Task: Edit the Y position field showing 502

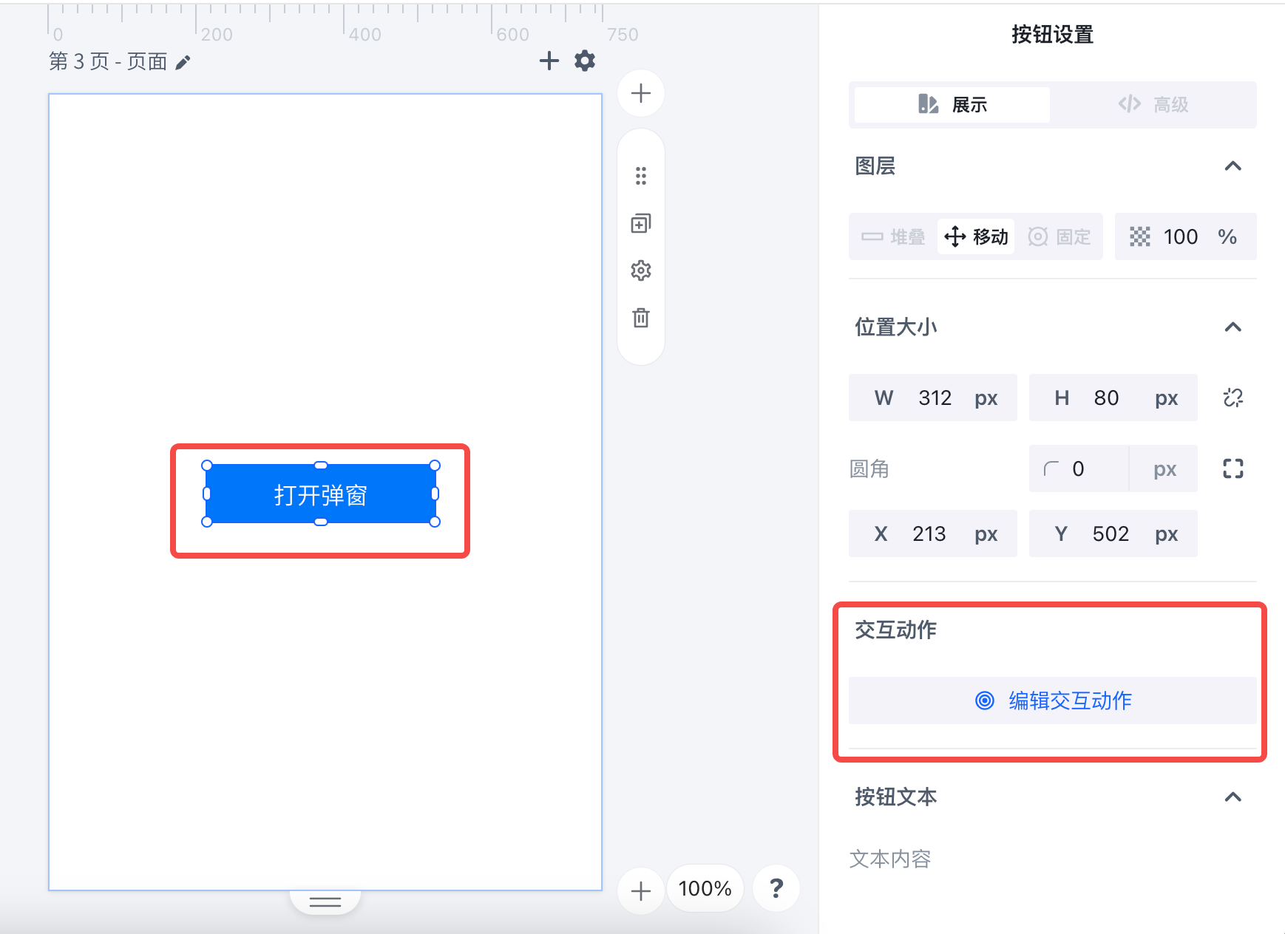Action: 1113,534
